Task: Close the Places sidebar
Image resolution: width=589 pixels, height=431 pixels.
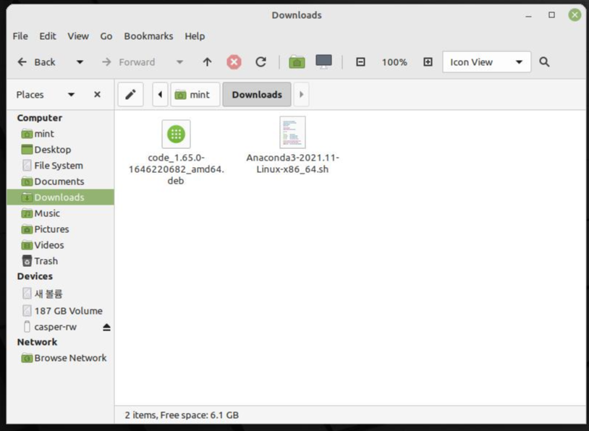Action: (x=97, y=95)
